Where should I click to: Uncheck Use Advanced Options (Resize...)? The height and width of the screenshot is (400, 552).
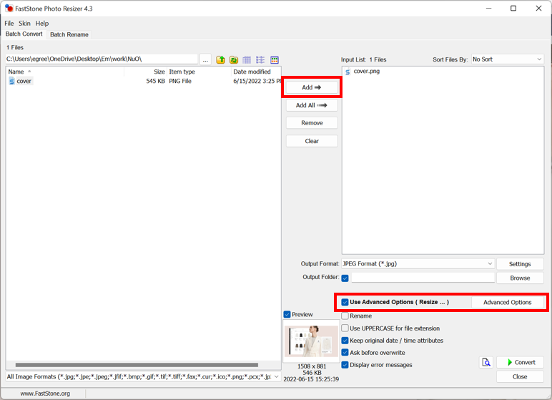click(x=345, y=303)
